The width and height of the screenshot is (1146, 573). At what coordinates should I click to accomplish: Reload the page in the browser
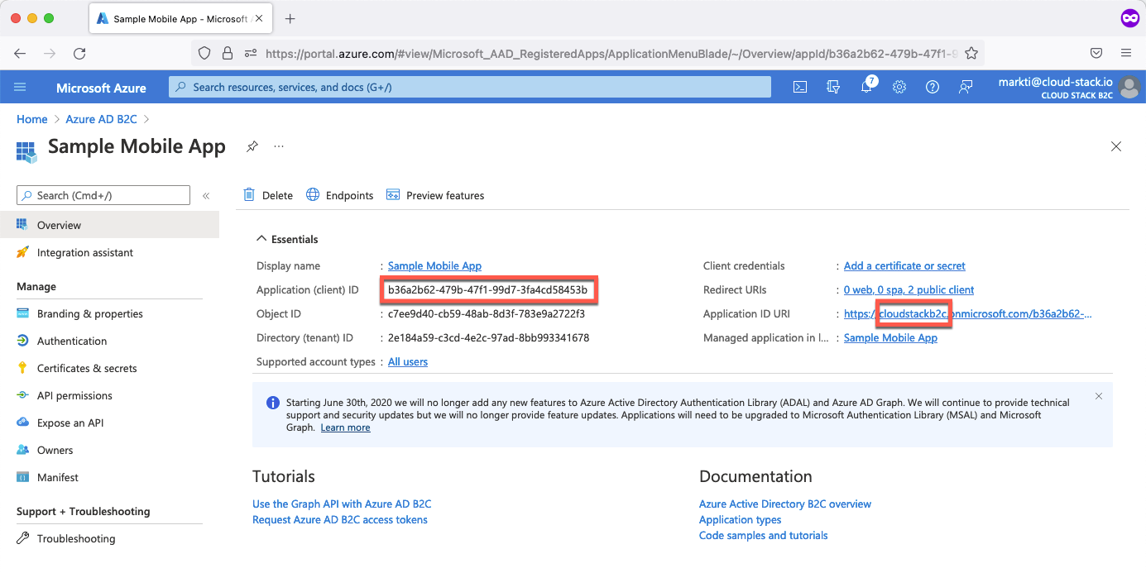pyautogui.click(x=79, y=53)
